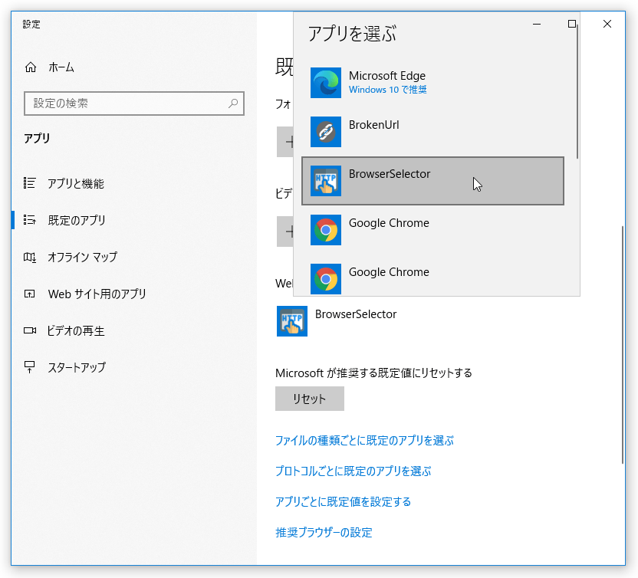Click the search magnifier icon in settings search
The height and width of the screenshot is (578, 638).
coord(233,103)
